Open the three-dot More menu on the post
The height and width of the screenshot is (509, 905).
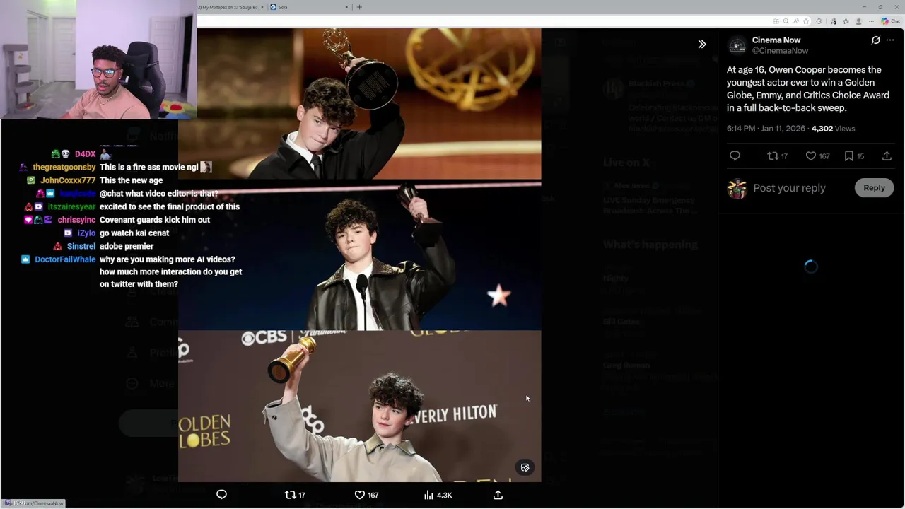890,40
